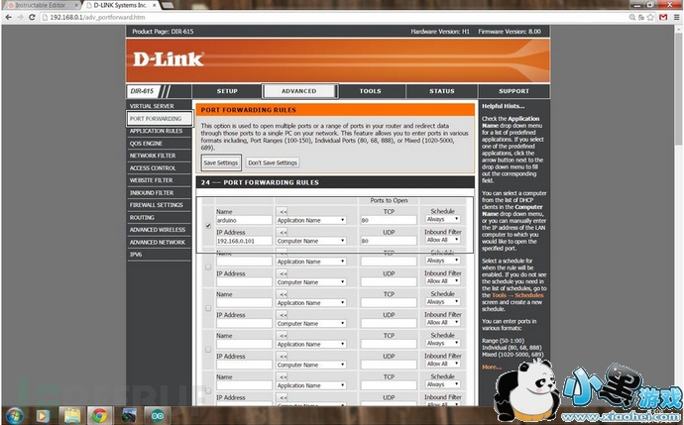Image resolution: width=684 pixels, height=425 pixels.
Task: Reload the router page
Action: (32, 17)
